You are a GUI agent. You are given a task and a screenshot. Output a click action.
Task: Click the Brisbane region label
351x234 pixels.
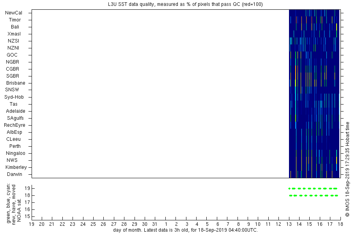click(16, 83)
